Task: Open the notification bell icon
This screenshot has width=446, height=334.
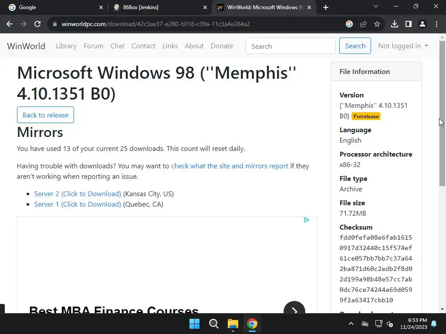Action: click(x=434, y=324)
